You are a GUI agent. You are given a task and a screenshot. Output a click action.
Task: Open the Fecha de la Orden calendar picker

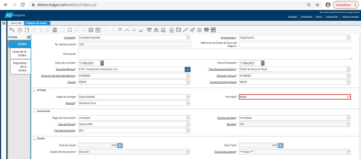(x=102, y=63)
